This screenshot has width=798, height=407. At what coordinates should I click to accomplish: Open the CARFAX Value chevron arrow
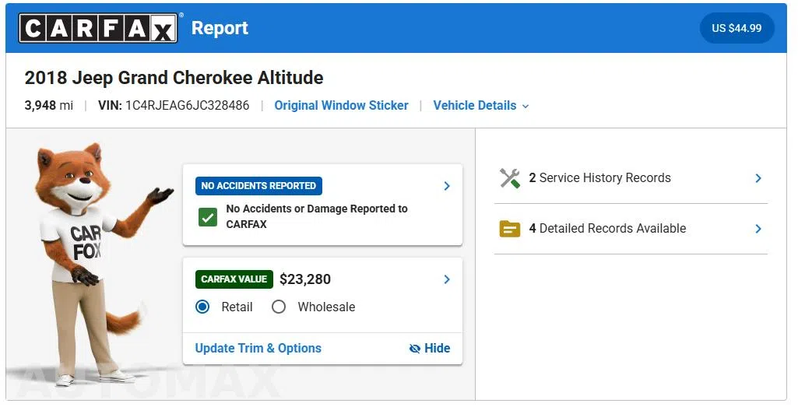[447, 279]
